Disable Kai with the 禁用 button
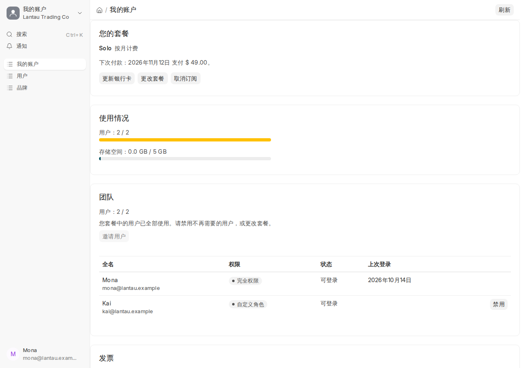The width and height of the screenshot is (524, 368). point(499,304)
